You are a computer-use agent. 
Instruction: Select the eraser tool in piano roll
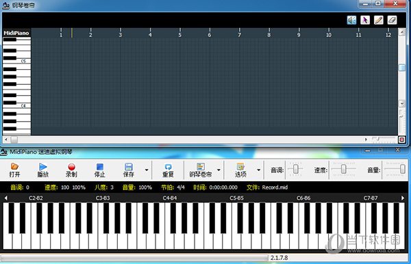pos(392,20)
